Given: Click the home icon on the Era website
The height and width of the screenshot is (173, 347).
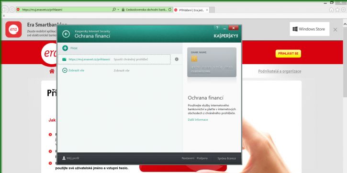Looking at the screenshot, I should (52, 71).
